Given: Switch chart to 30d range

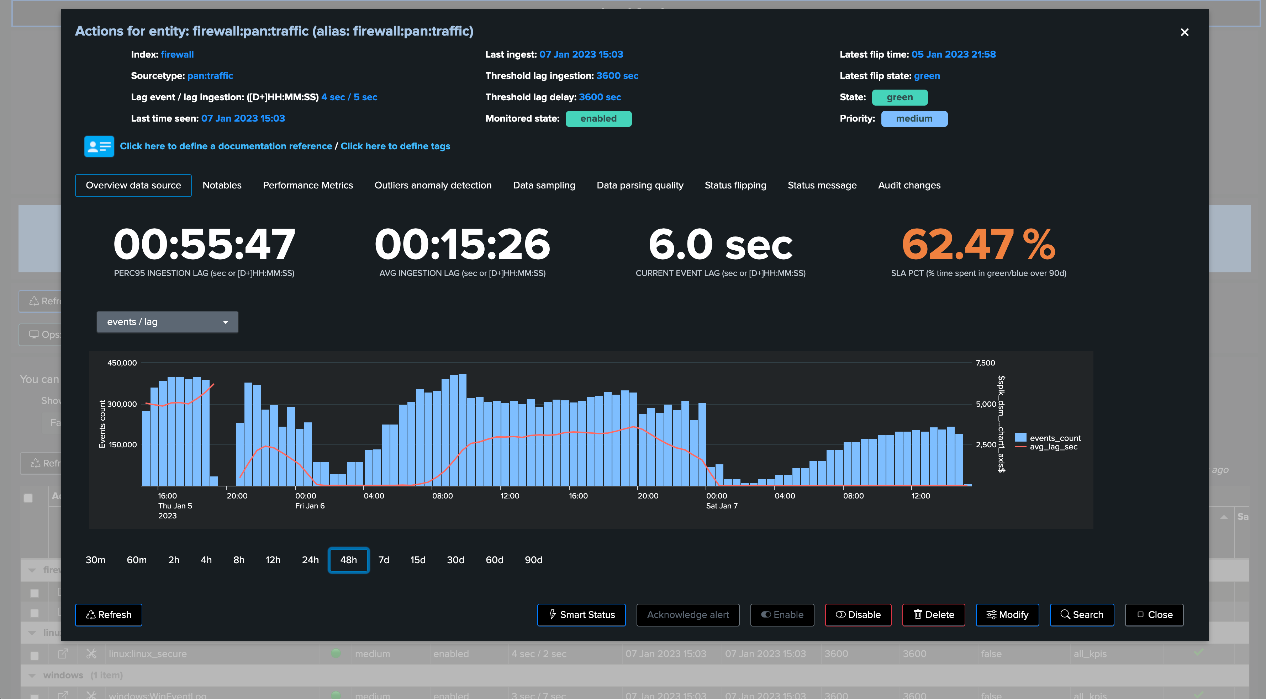Looking at the screenshot, I should pyautogui.click(x=455, y=560).
